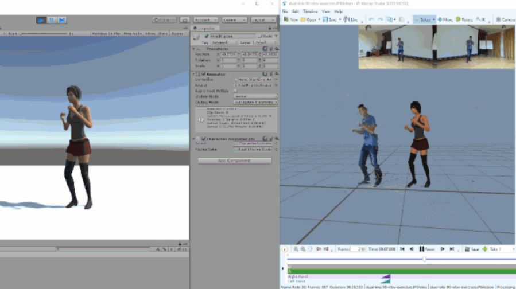The height and width of the screenshot is (289, 516).
Task: Open the Timeline menu
Action: (x=311, y=11)
